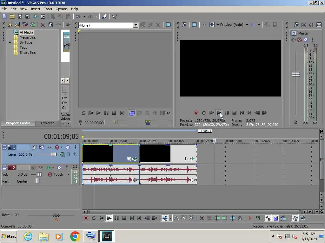Open the Touch automation mode dropdown
325x243 pixels.
[68, 174]
